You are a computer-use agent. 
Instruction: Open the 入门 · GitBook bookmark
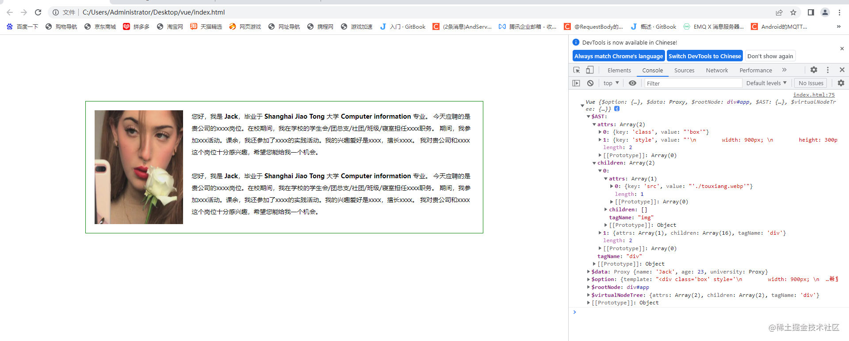coord(403,26)
